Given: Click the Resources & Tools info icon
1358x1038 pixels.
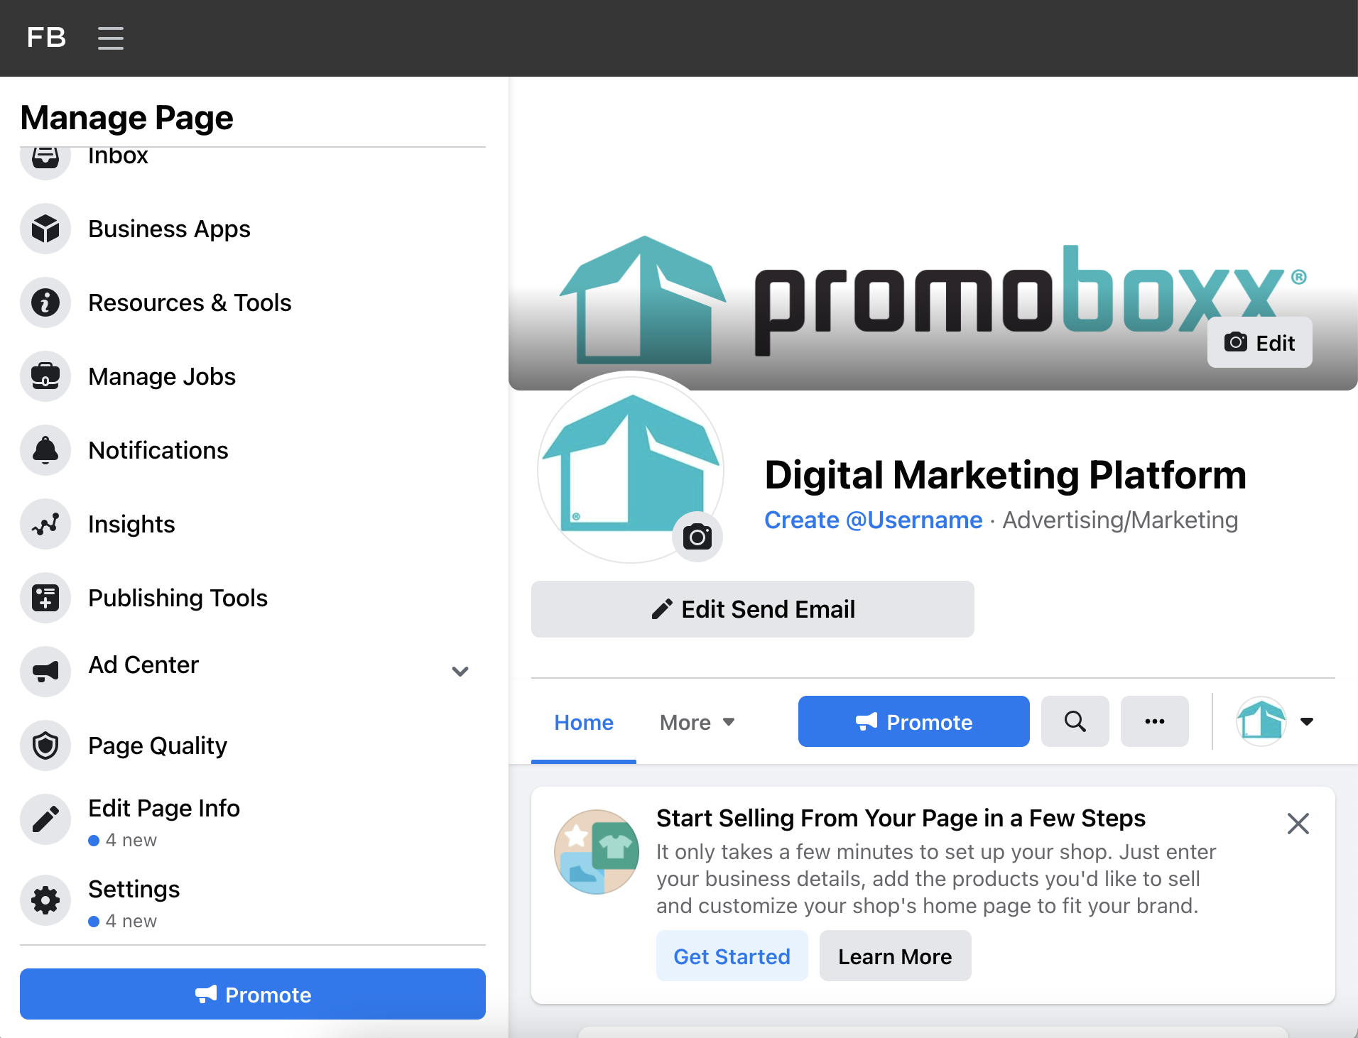Looking at the screenshot, I should (45, 302).
